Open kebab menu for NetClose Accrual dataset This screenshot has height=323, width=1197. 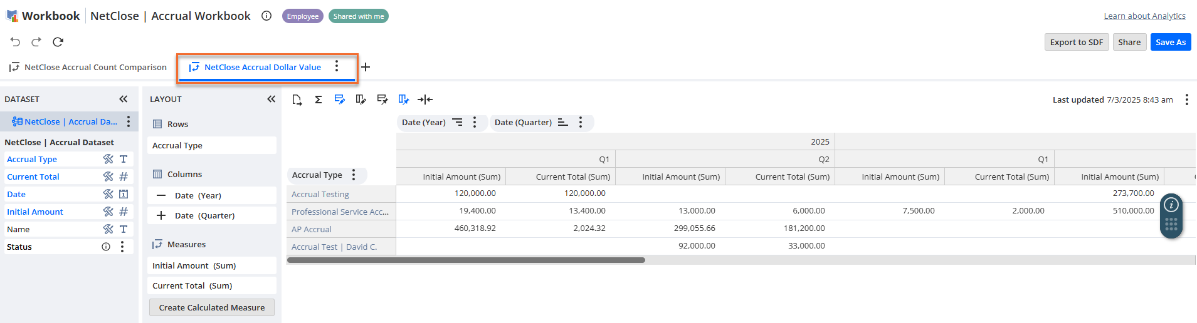click(129, 121)
